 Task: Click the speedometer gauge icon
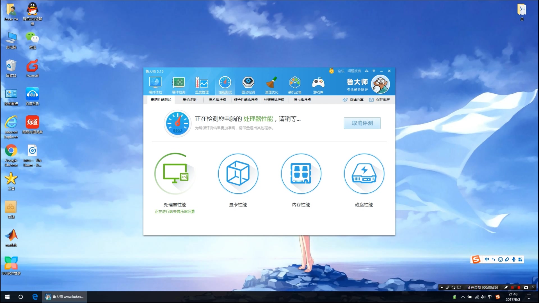click(x=178, y=123)
